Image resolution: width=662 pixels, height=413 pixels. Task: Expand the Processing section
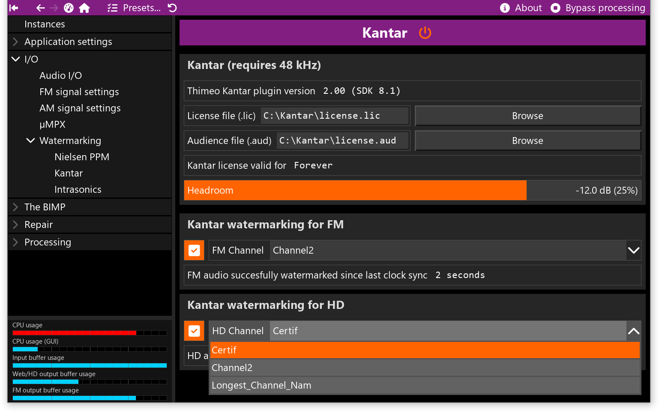(90, 242)
